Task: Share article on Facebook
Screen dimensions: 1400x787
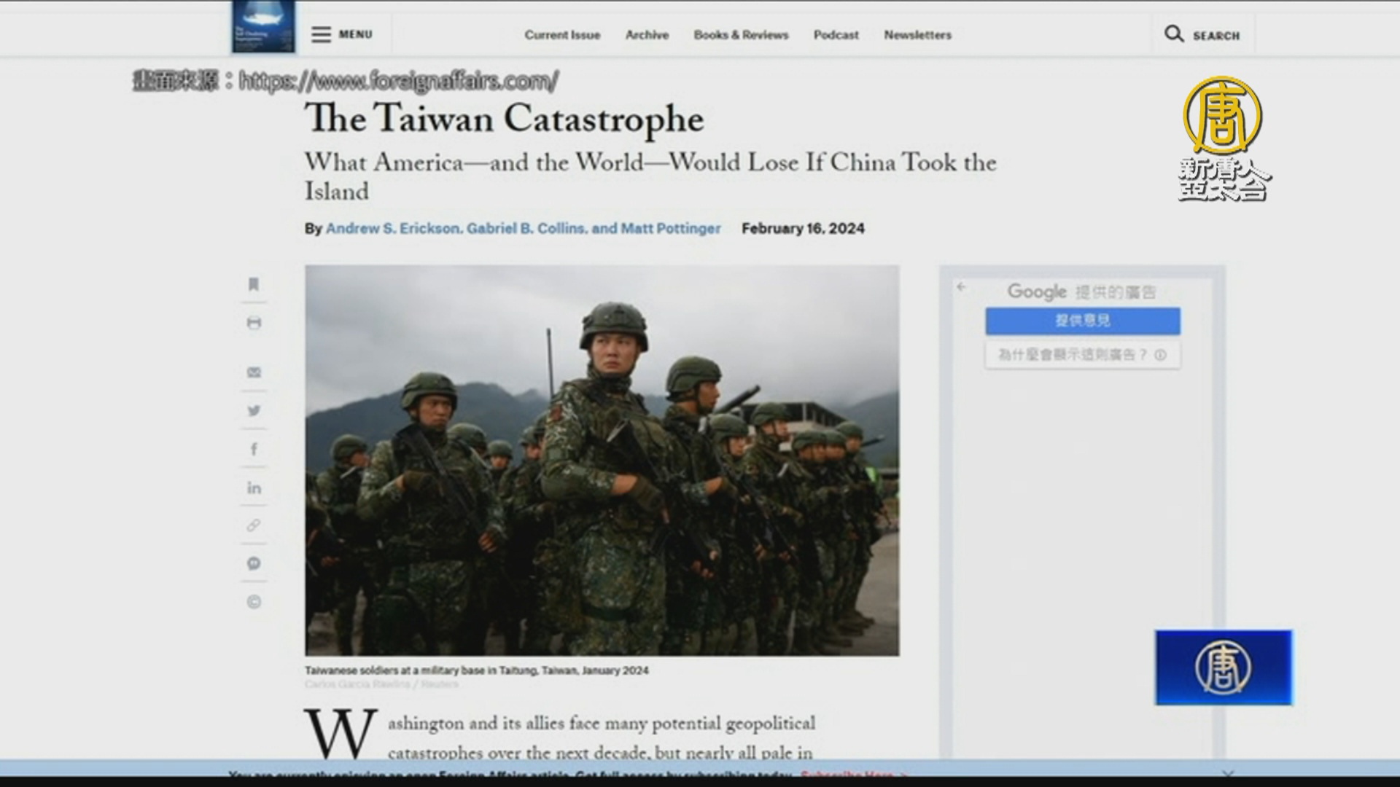Action: click(254, 450)
